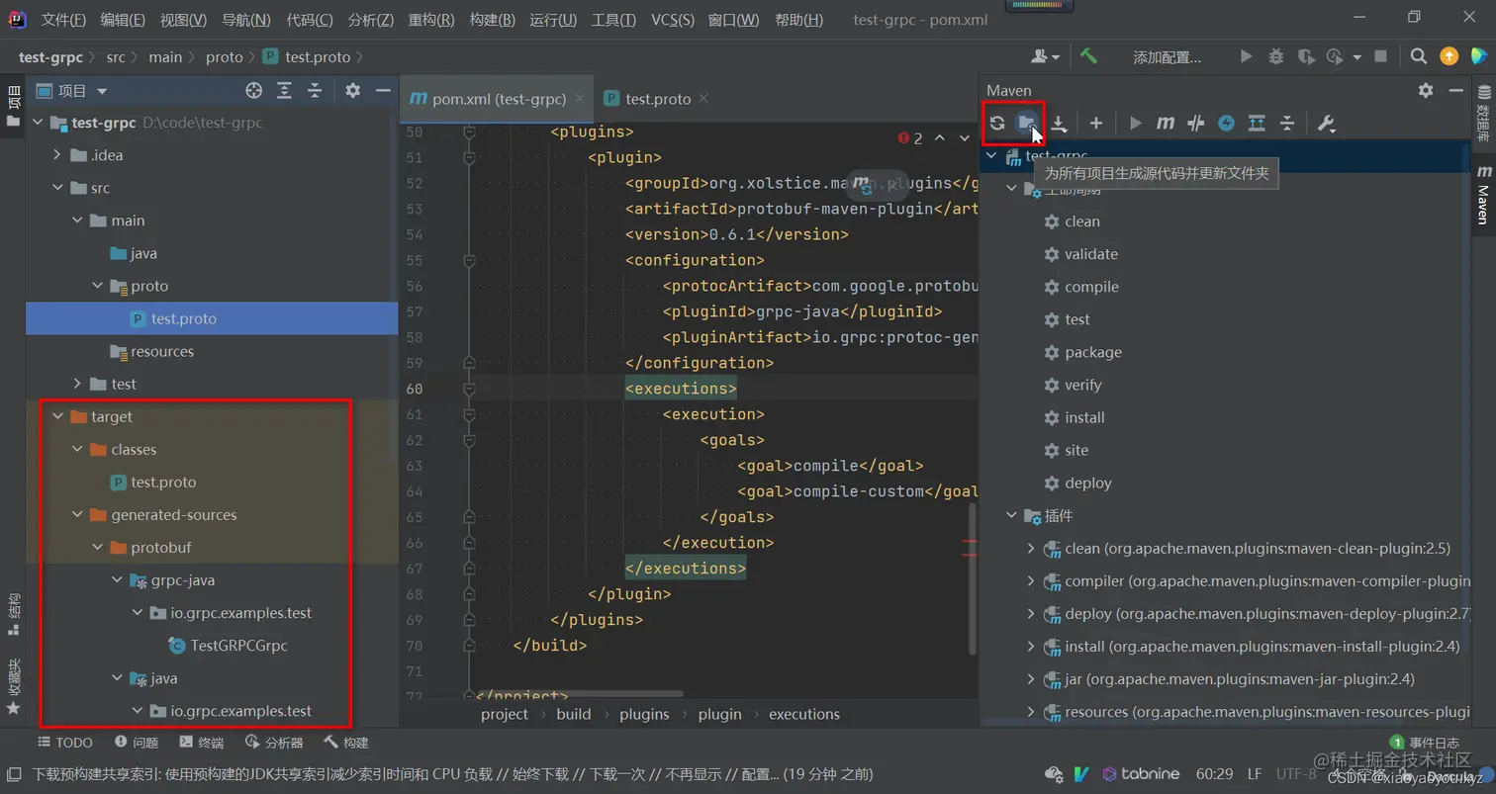Viewport: 1496px width, 794px height.
Task: Collapse the 插件 node in Maven
Action: [1011, 515]
